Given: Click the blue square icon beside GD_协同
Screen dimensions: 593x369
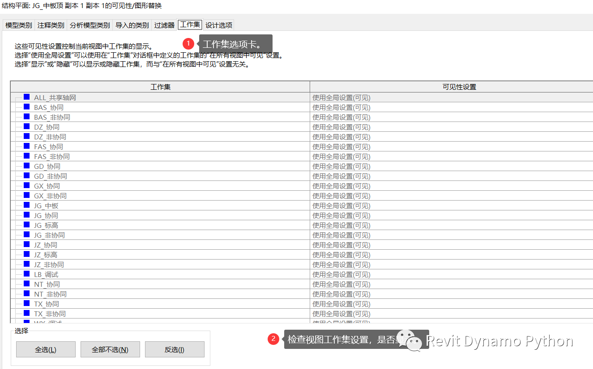Looking at the screenshot, I should [x=27, y=166].
